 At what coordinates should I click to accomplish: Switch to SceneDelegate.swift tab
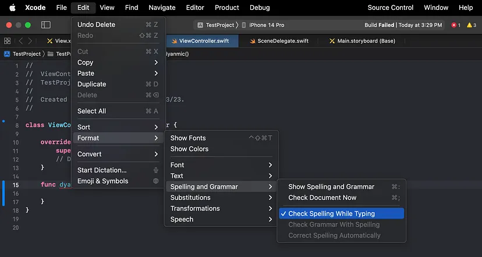(x=279, y=41)
